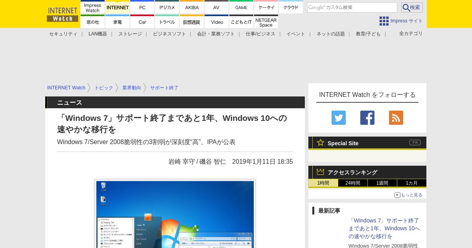Select the 1時間 ranking tab
472x248 pixels.
click(x=323, y=183)
